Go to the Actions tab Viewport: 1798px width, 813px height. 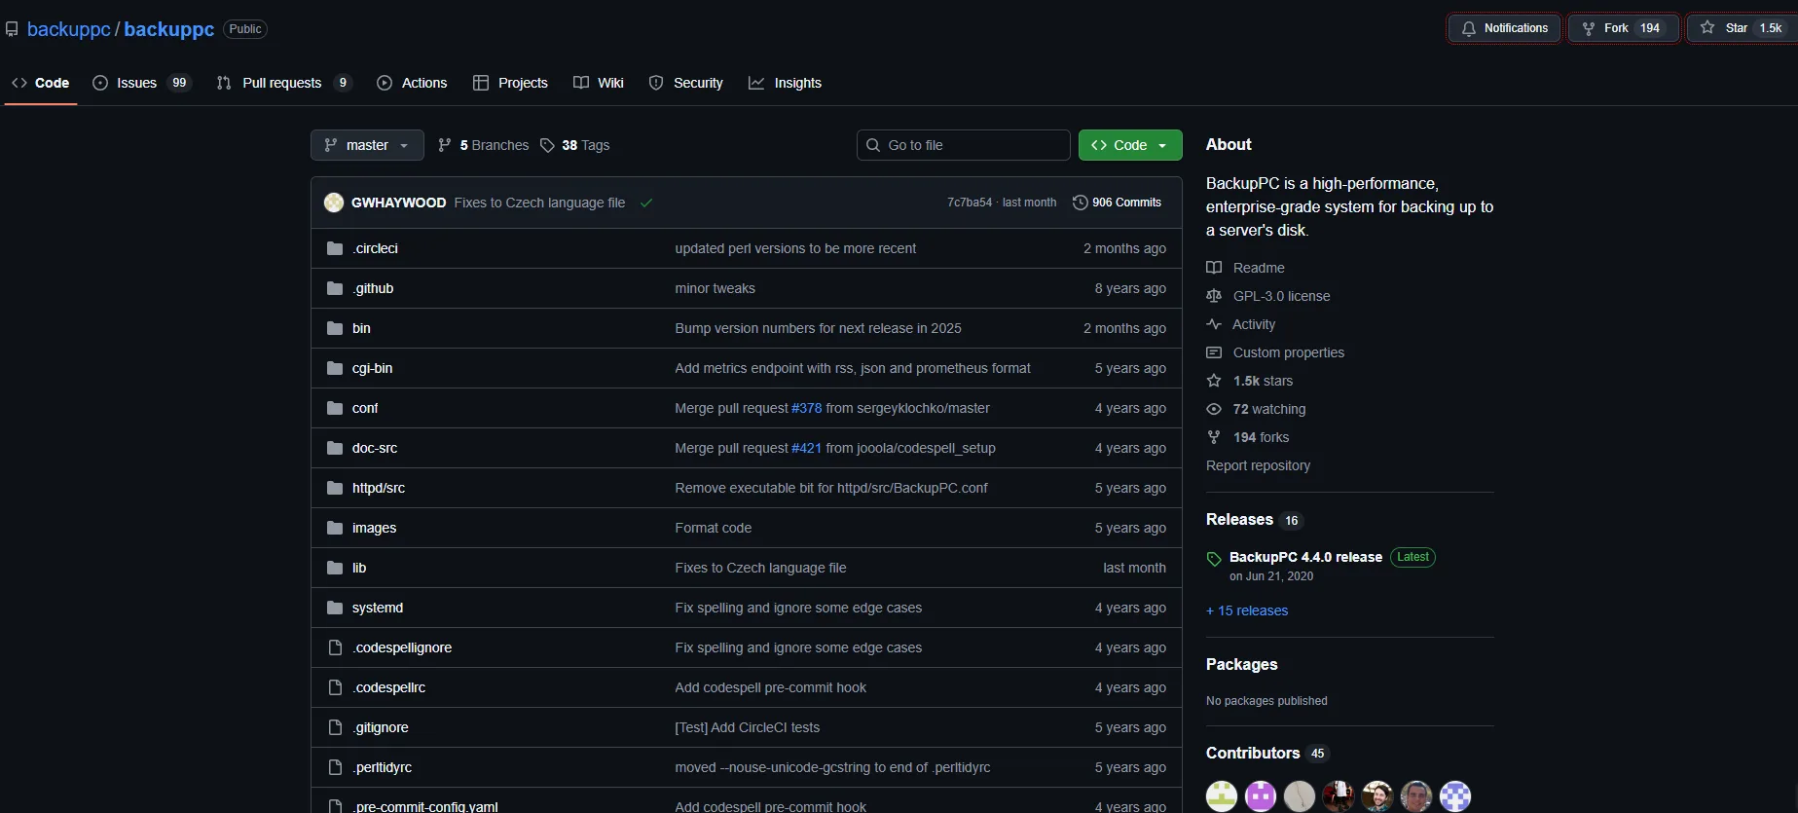[x=412, y=83]
